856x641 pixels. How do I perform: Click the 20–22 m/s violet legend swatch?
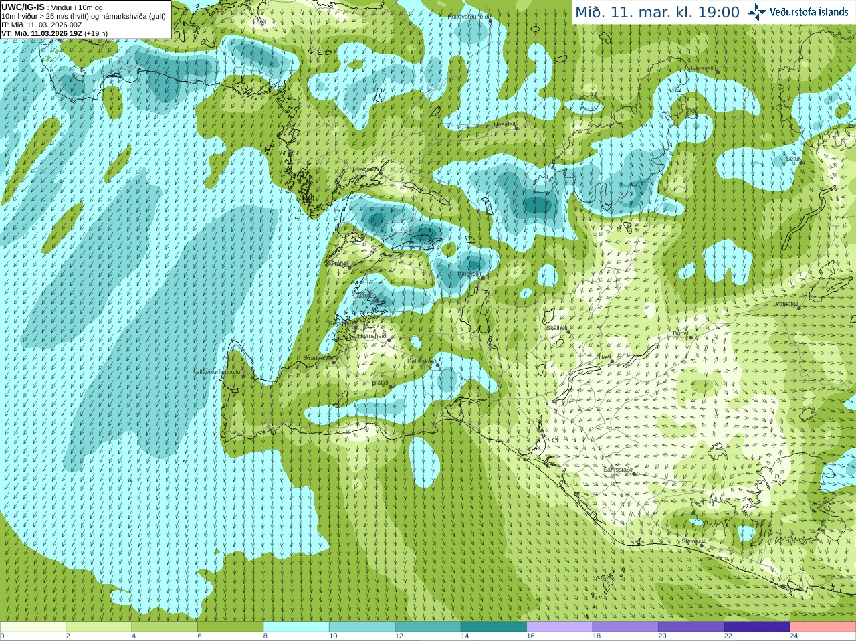tap(691, 626)
